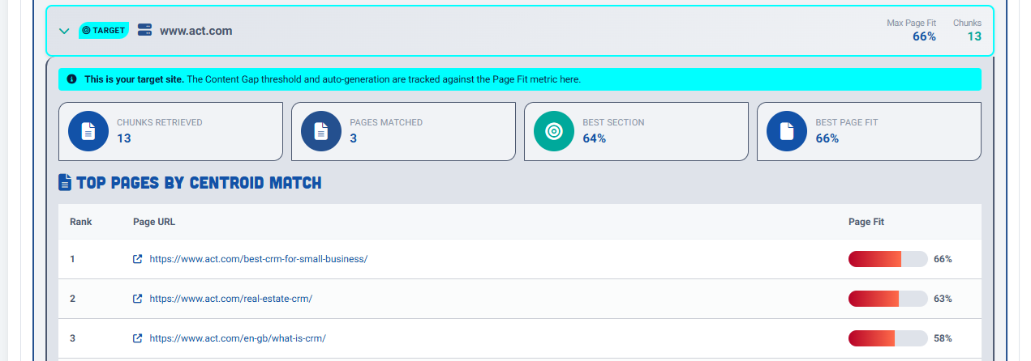
Task: Click the Top Pages by Centroid Match heading
Action: tap(199, 183)
